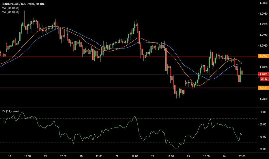Click the 1.2960 price axis label
Image resolution: width=269 pixels, height=159 pixels.
[263, 24]
